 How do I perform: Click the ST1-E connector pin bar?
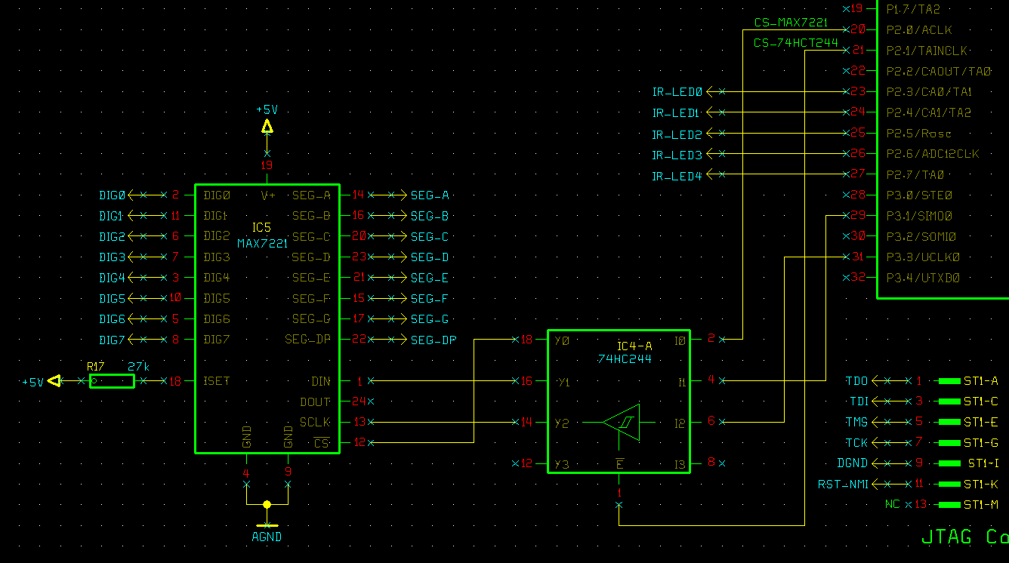click(x=949, y=422)
